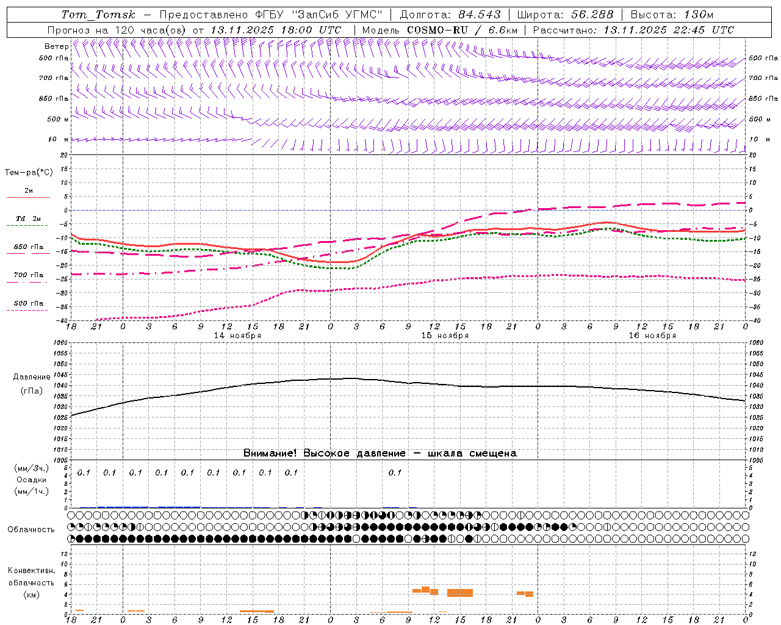Click the Конвективн. облачность panel label

click(31, 577)
